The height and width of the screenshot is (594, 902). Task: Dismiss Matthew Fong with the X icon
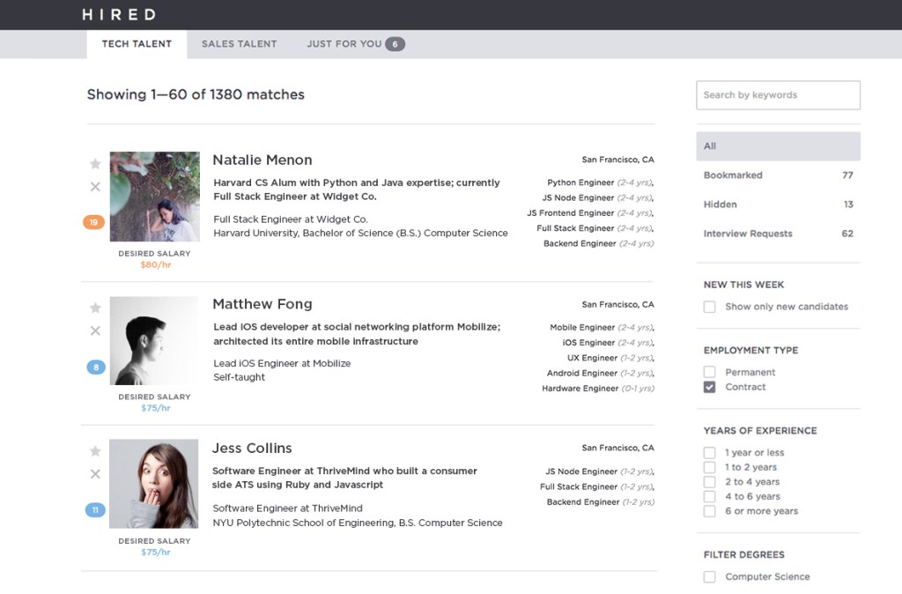click(x=95, y=330)
